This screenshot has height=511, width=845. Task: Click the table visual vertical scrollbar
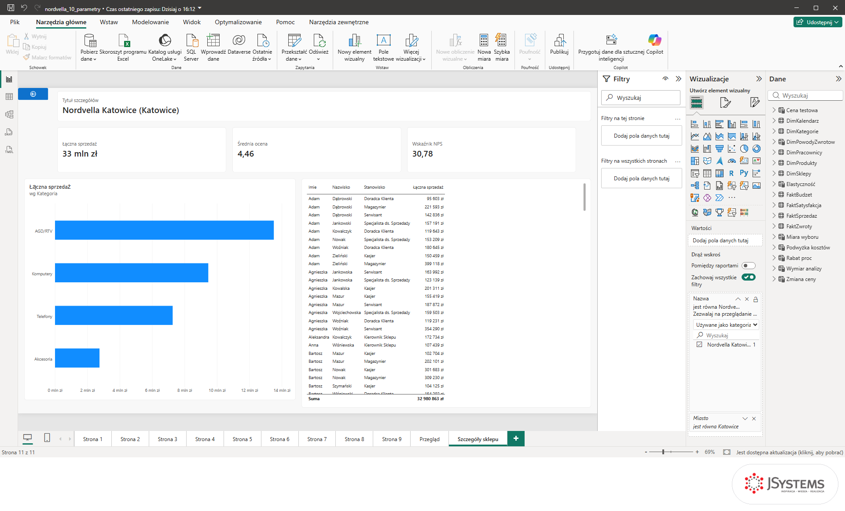click(584, 197)
